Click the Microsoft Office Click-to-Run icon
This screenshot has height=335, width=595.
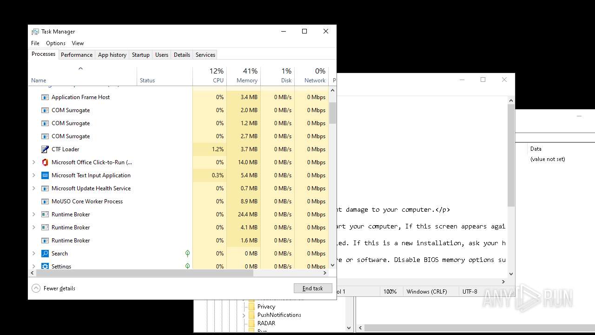coord(45,162)
